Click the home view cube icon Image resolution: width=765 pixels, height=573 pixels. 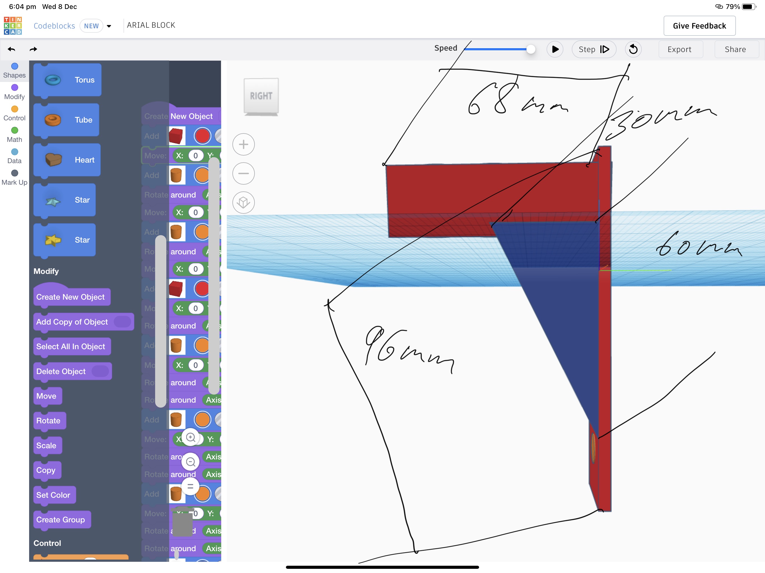[x=243, y=203]
